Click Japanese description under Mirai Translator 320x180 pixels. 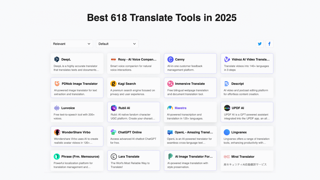pyautogui.click(x=245, y=164)
